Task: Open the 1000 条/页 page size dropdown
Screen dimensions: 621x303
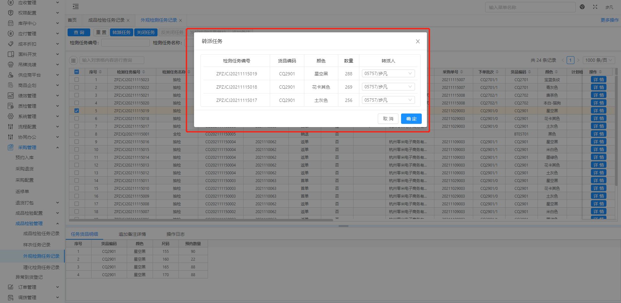Action: pos(599,60)
